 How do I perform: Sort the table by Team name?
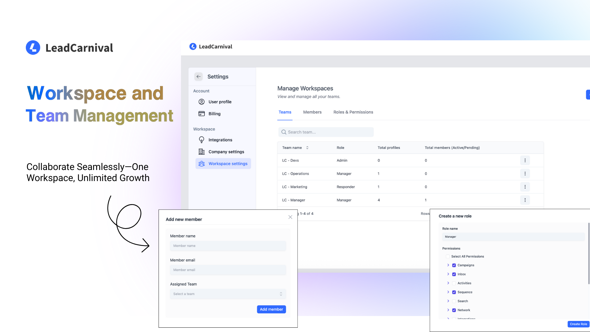click(x=307, y=148)
